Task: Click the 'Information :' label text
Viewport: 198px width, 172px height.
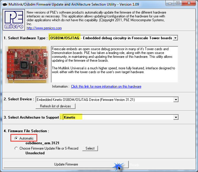Action: pyautogui.click(x=61, y=86)
